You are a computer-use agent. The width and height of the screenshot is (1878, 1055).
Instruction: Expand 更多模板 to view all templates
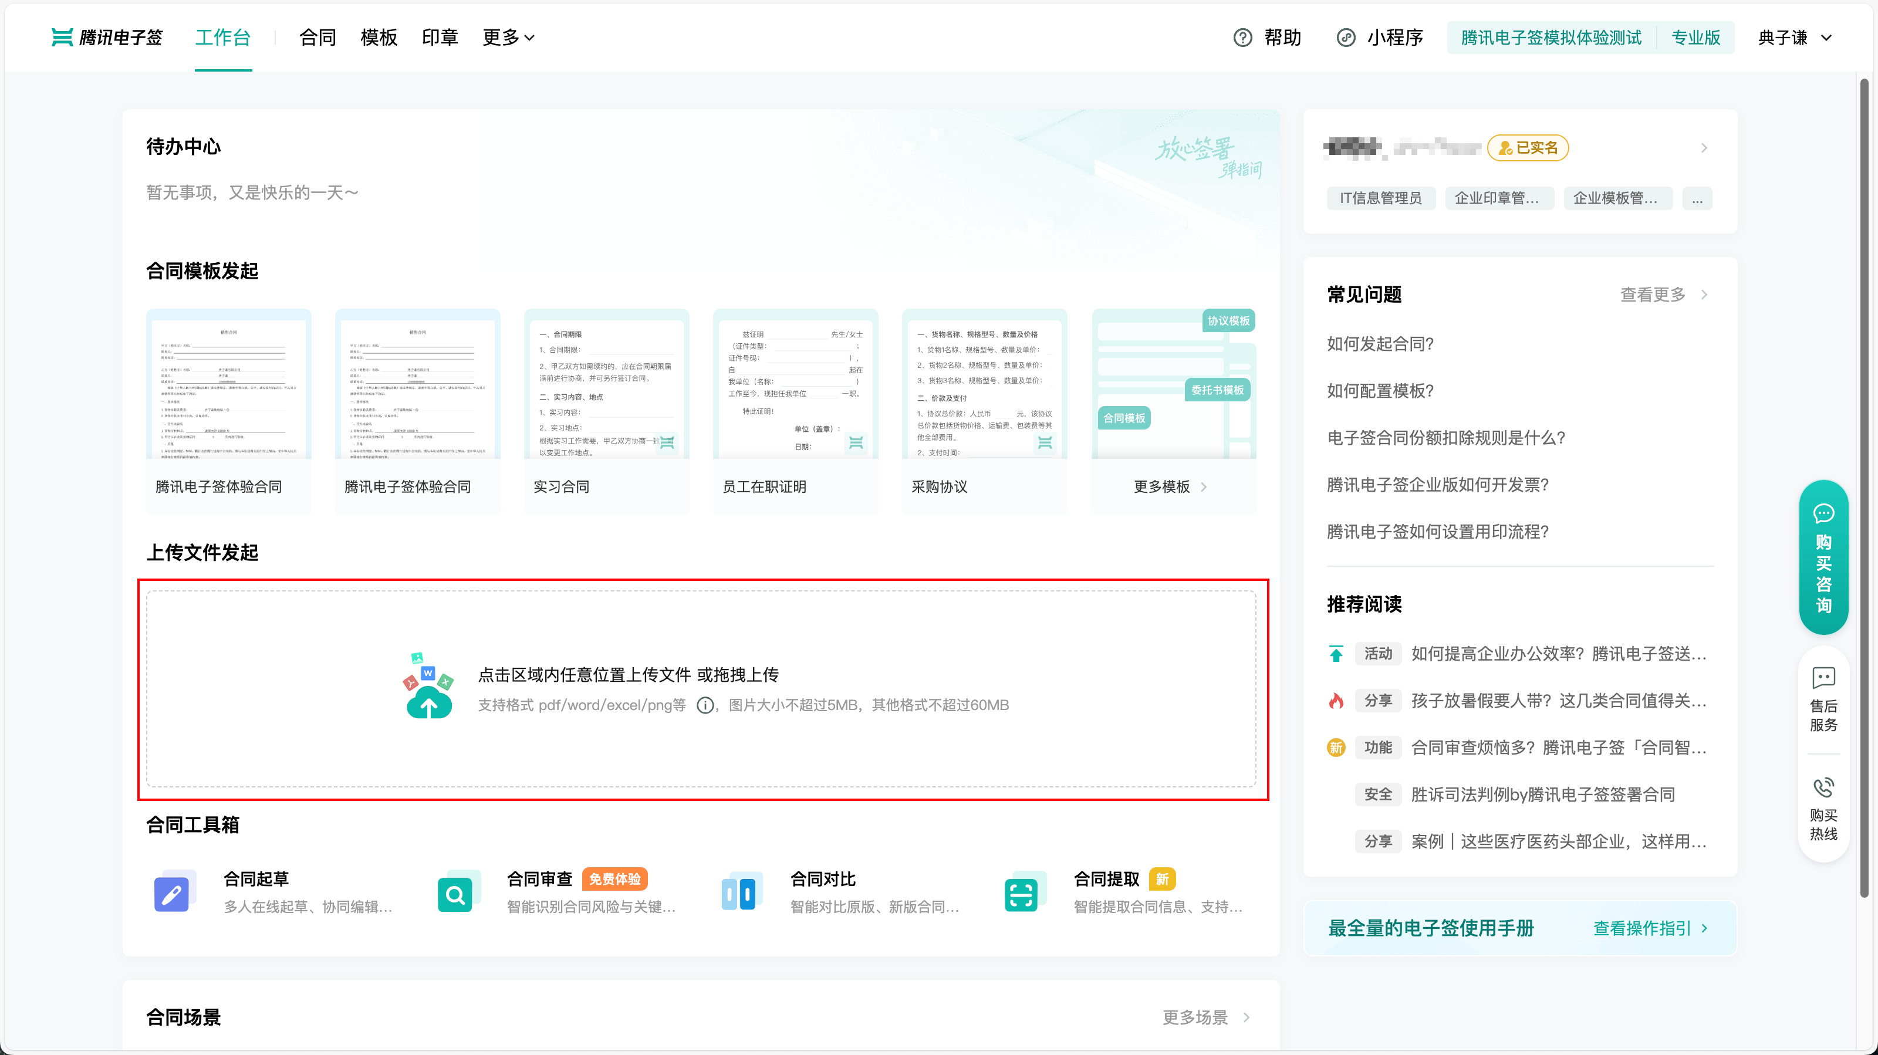click(x=1170, y=486)
